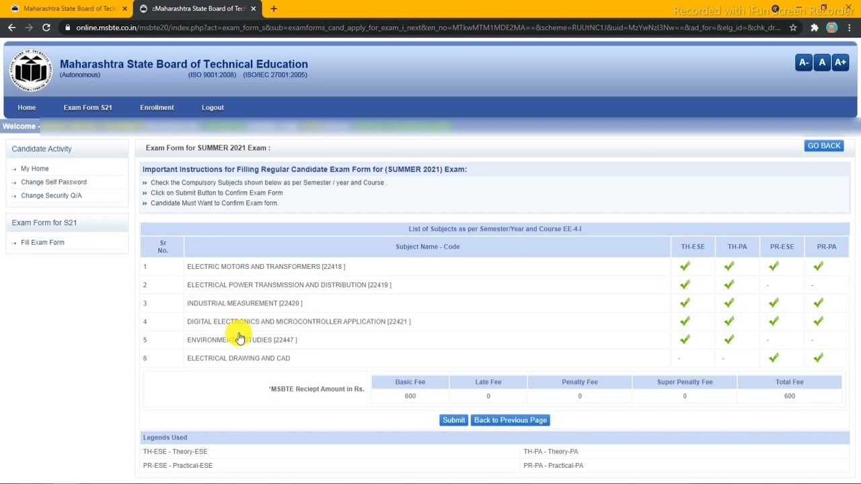Bookmark this page with star icon
The image size is (861, 484).
[x=793, y=28]
